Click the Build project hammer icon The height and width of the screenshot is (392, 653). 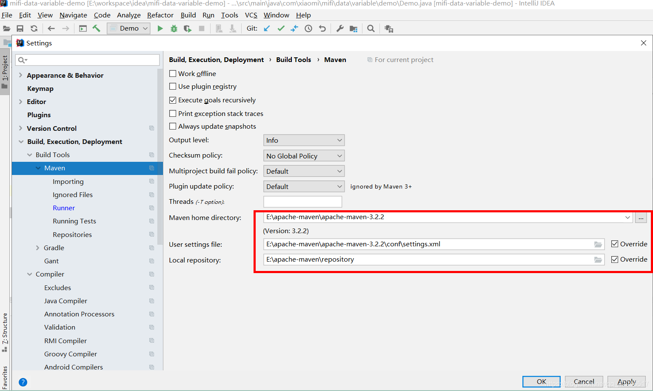(x=97, y=28)
